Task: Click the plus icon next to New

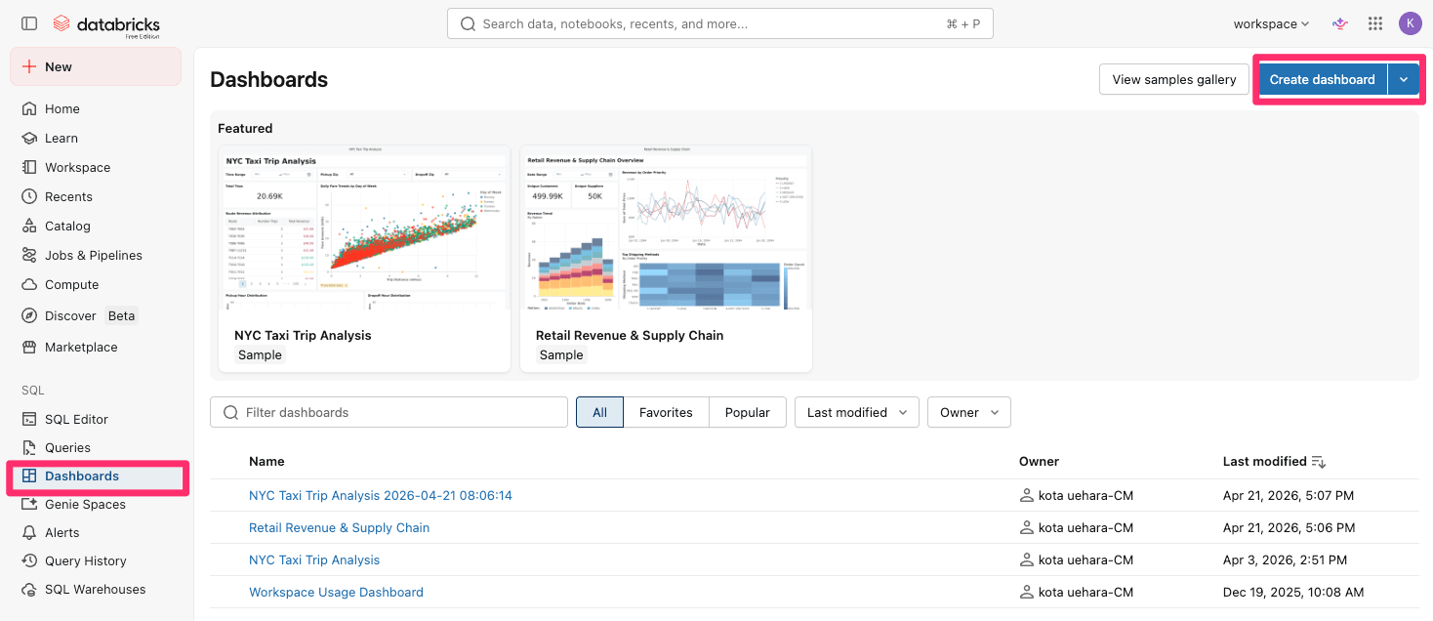Action: (29, 66)
